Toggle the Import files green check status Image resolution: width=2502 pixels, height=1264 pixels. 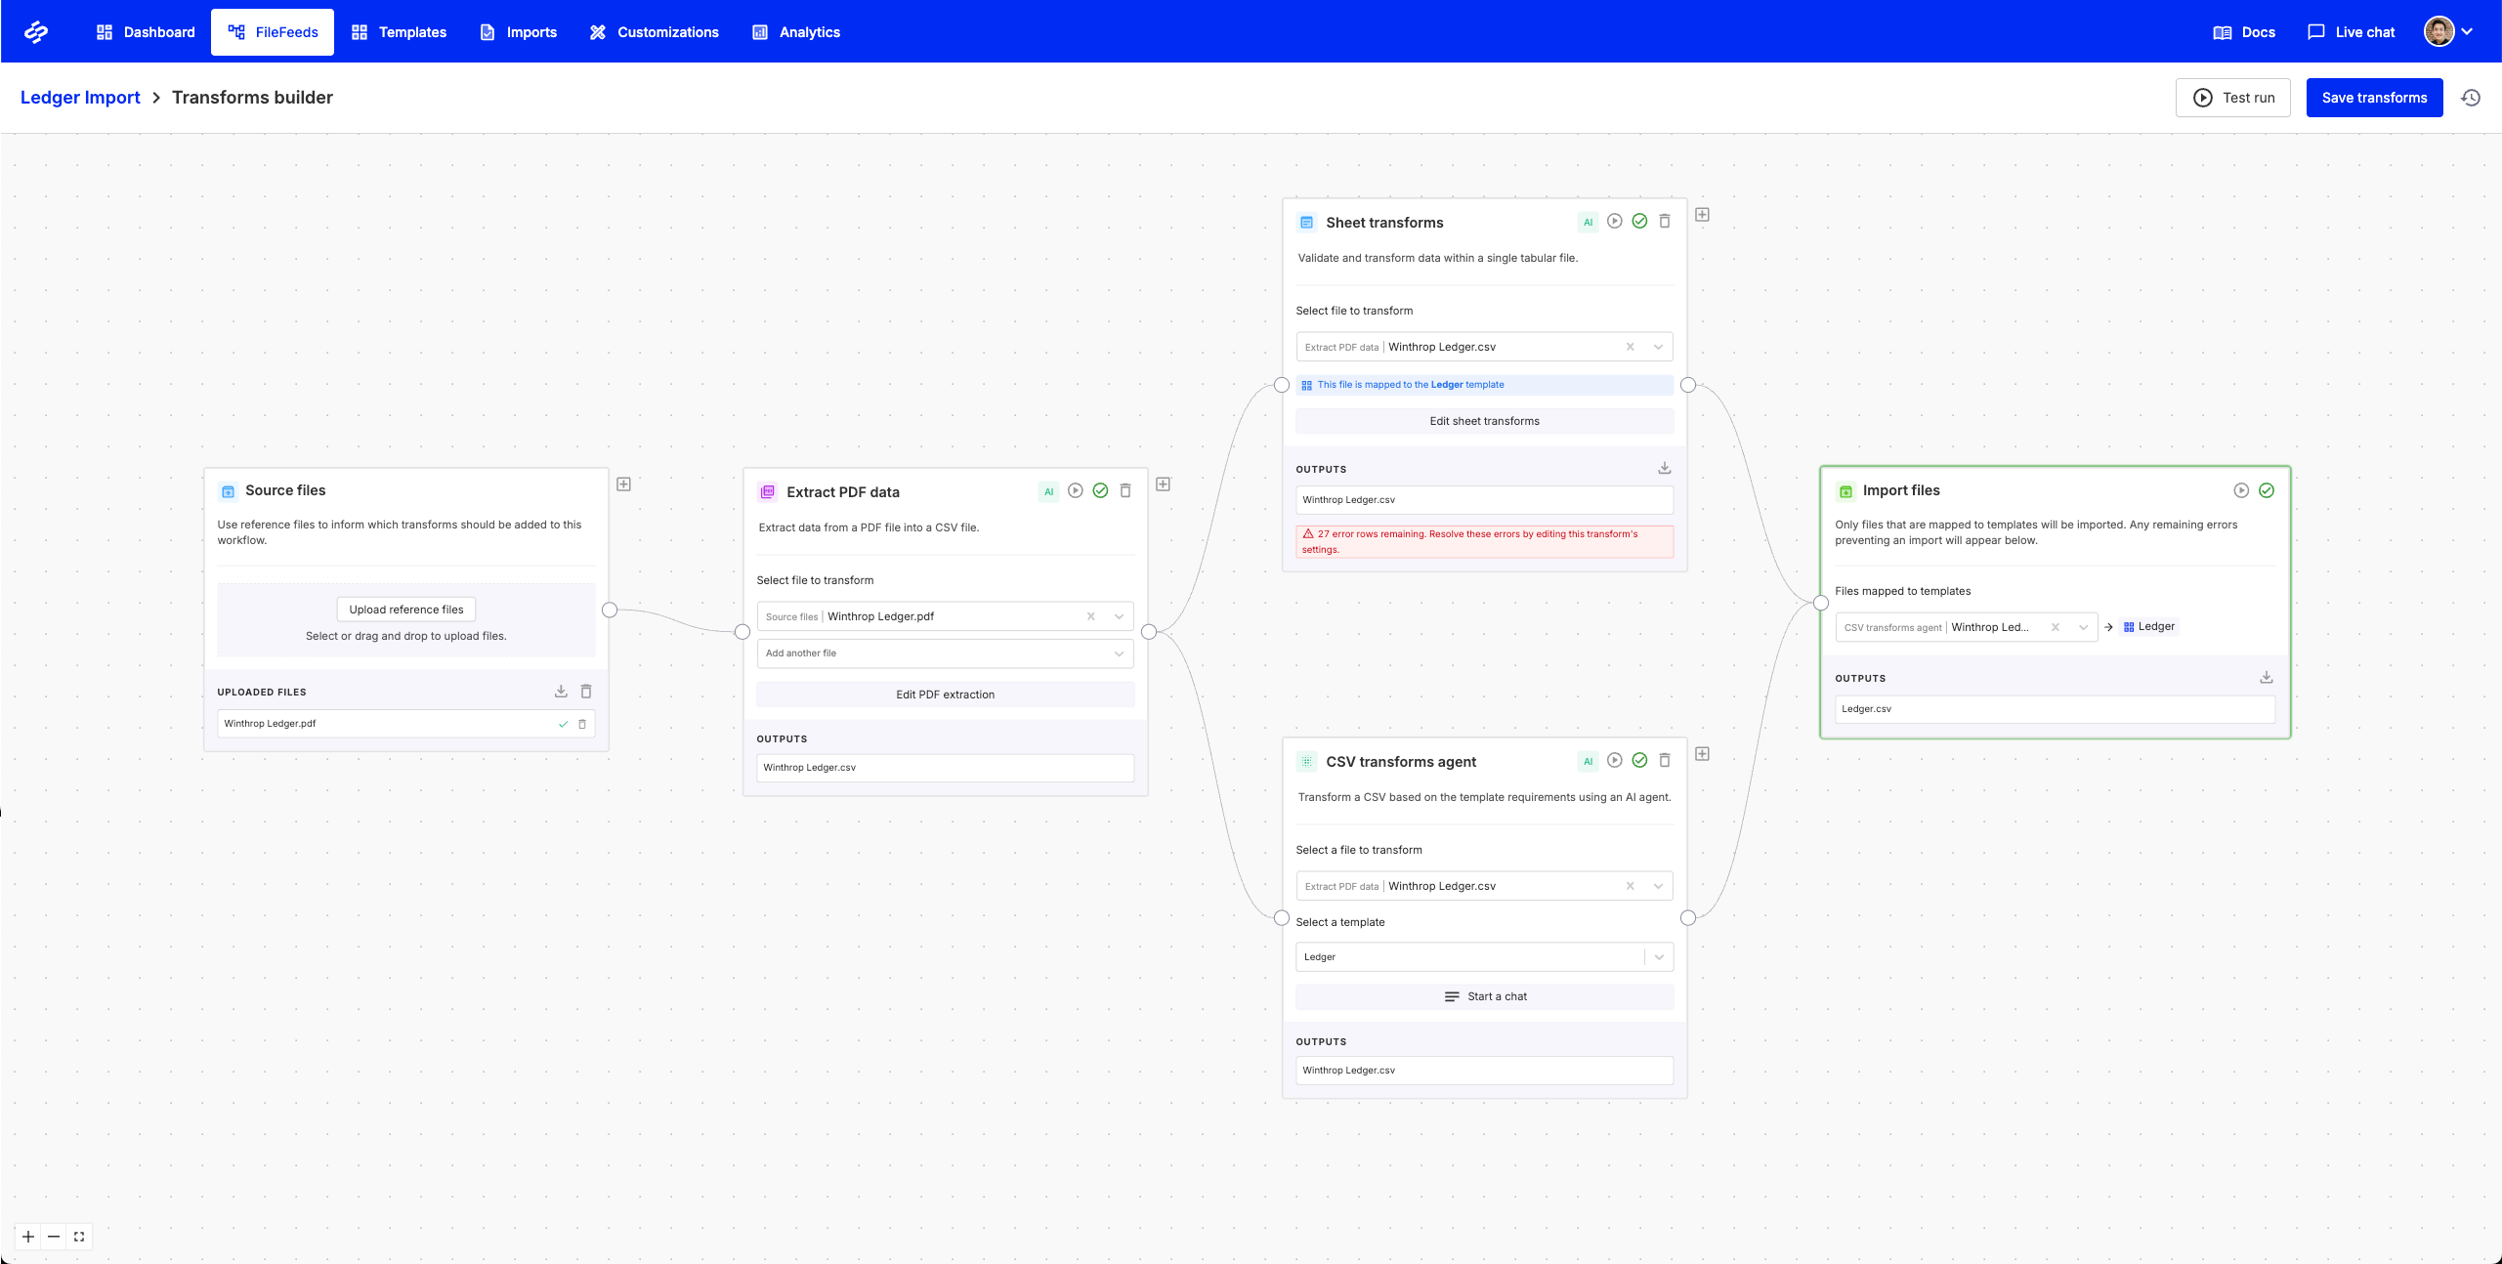[2266, 490]
